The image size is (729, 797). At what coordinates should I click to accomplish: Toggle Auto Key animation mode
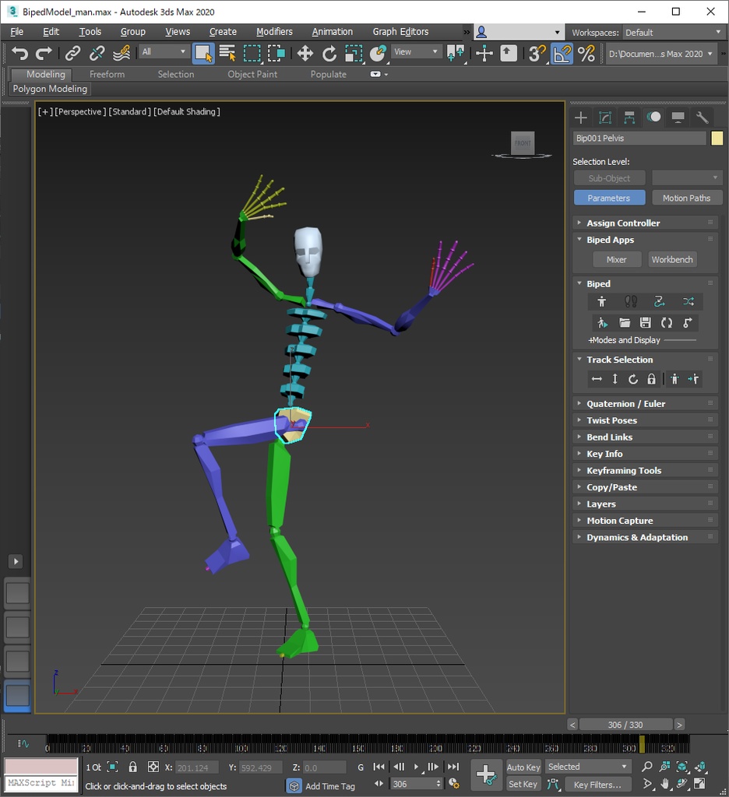pyautogui.click(x=523, y=767)
